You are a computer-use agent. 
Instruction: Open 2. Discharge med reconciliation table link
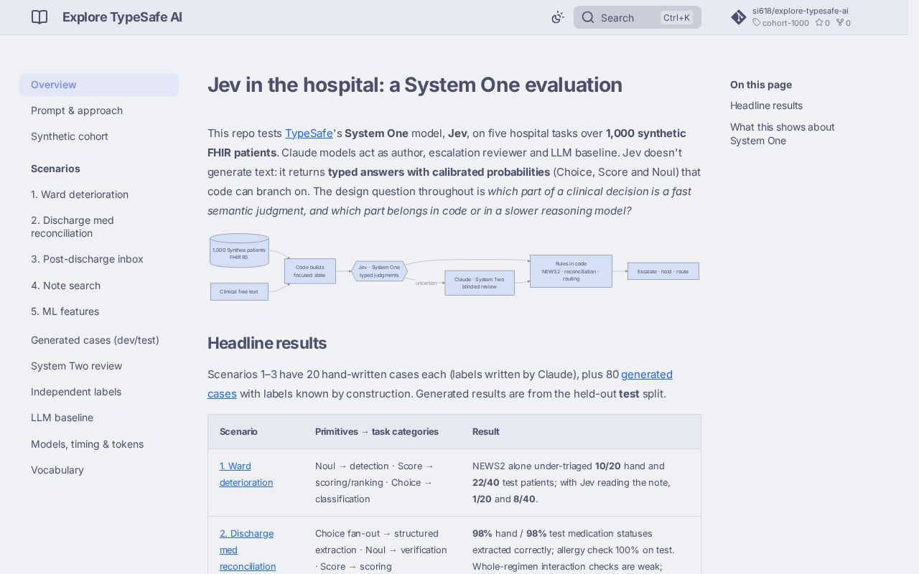248,550
